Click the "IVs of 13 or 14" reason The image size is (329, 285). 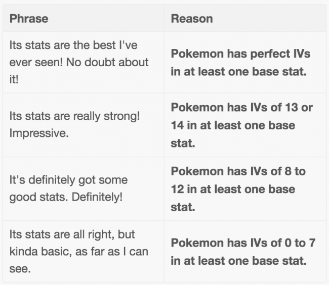[241, 125]
